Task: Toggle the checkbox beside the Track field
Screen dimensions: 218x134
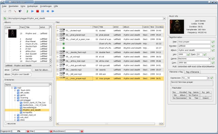Action: [x=205, y=54]
